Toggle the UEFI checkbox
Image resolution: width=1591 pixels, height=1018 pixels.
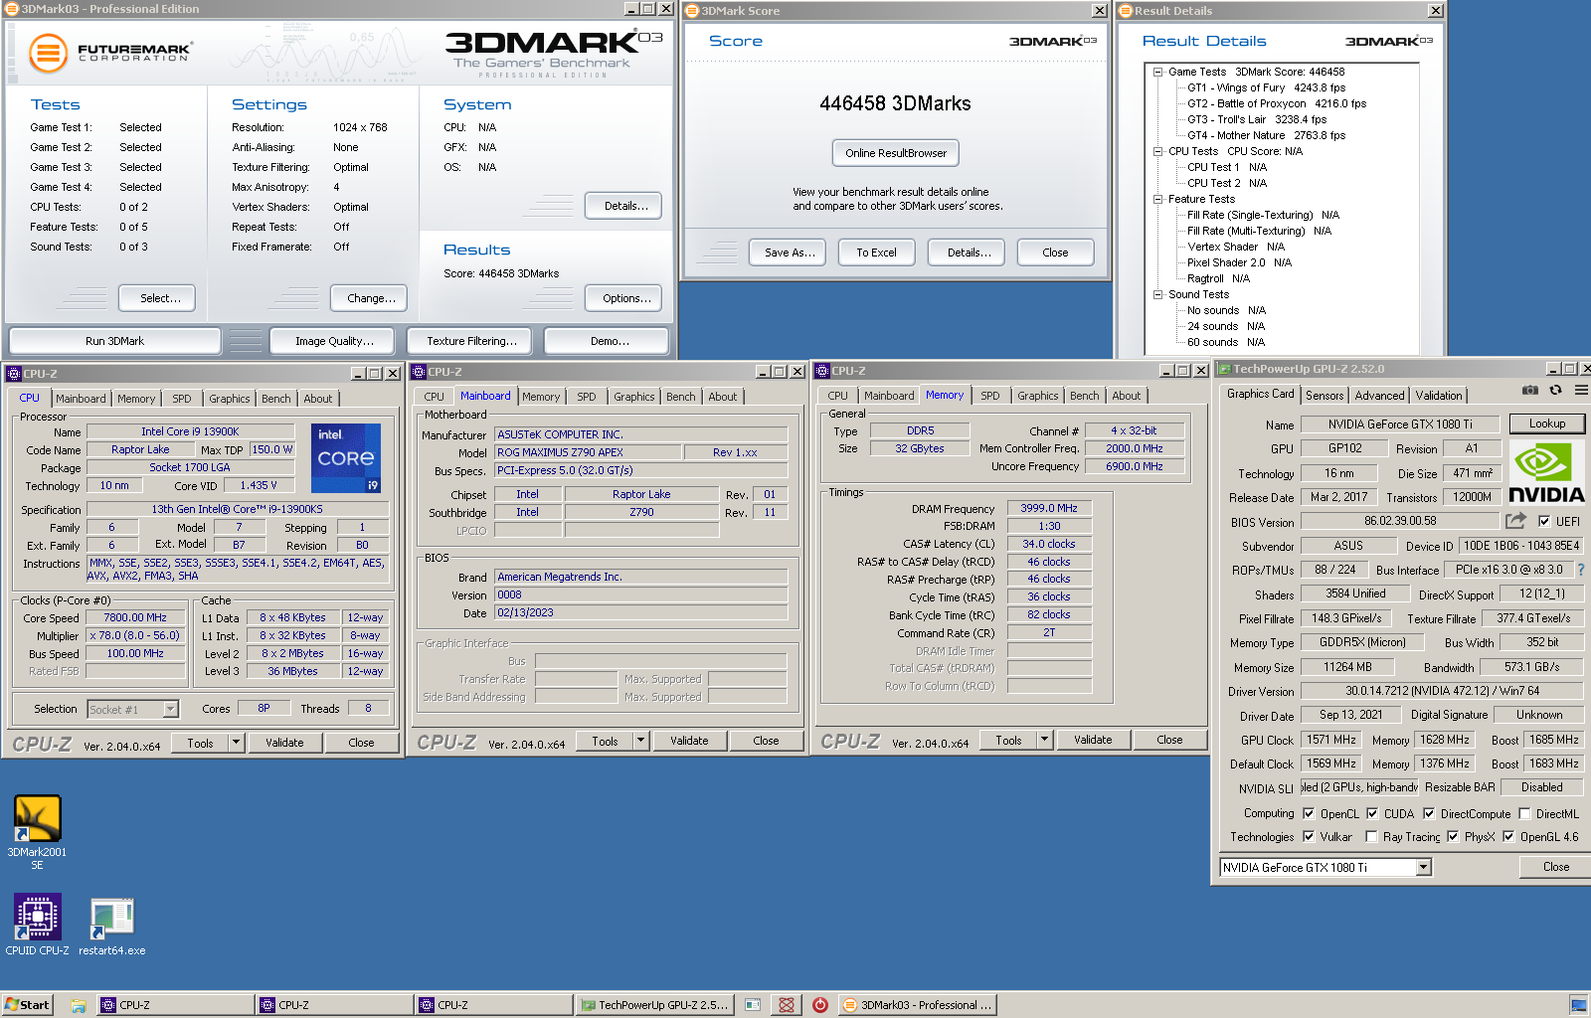coord(1544,521)
